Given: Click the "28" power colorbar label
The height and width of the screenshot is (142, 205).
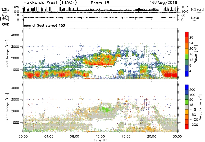Looking at the screenshot, I should pyautogui.click(x=191, y=37).
